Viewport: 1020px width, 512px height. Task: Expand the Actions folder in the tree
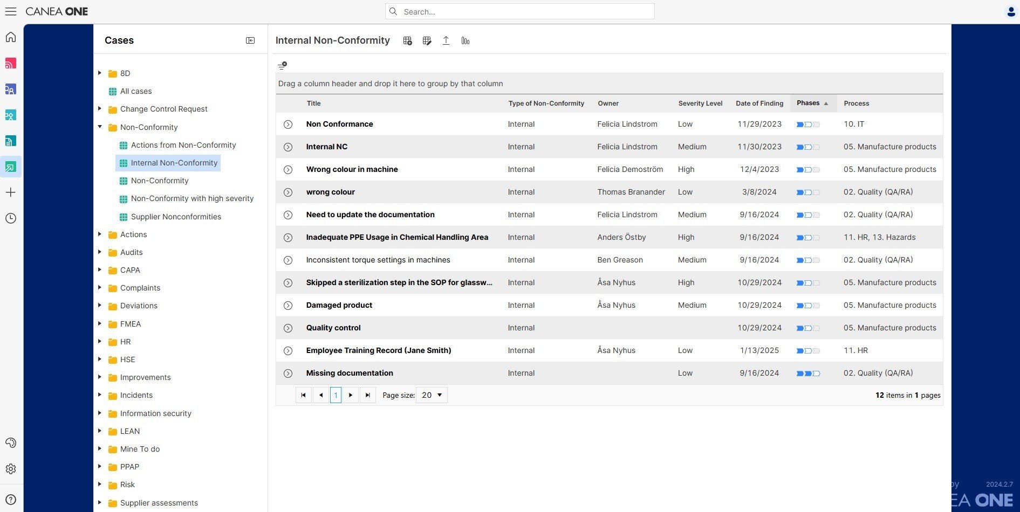coord(100,234)
